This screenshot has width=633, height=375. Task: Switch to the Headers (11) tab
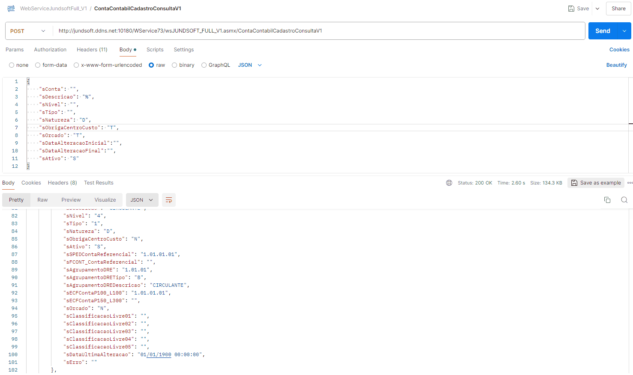pyautogui.click(x=92, y=50)
